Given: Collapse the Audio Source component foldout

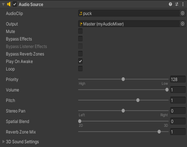Looking at the screenshot, I should 3,4.
